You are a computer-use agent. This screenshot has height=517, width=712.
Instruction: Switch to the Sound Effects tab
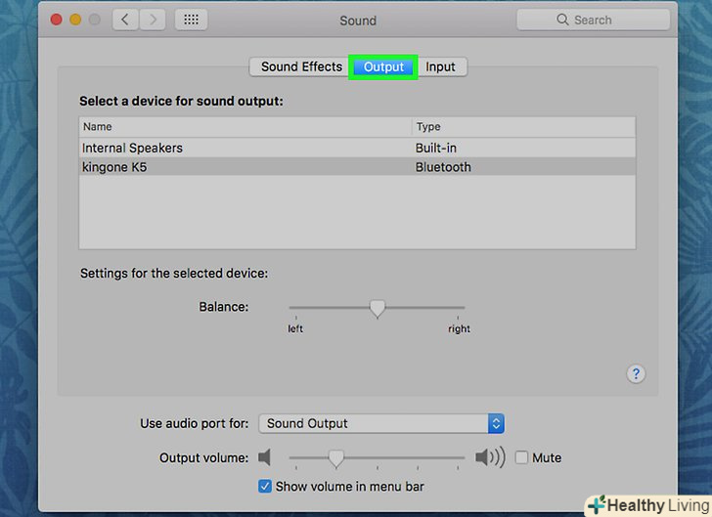pyautogui.click(x=299, y=66)
